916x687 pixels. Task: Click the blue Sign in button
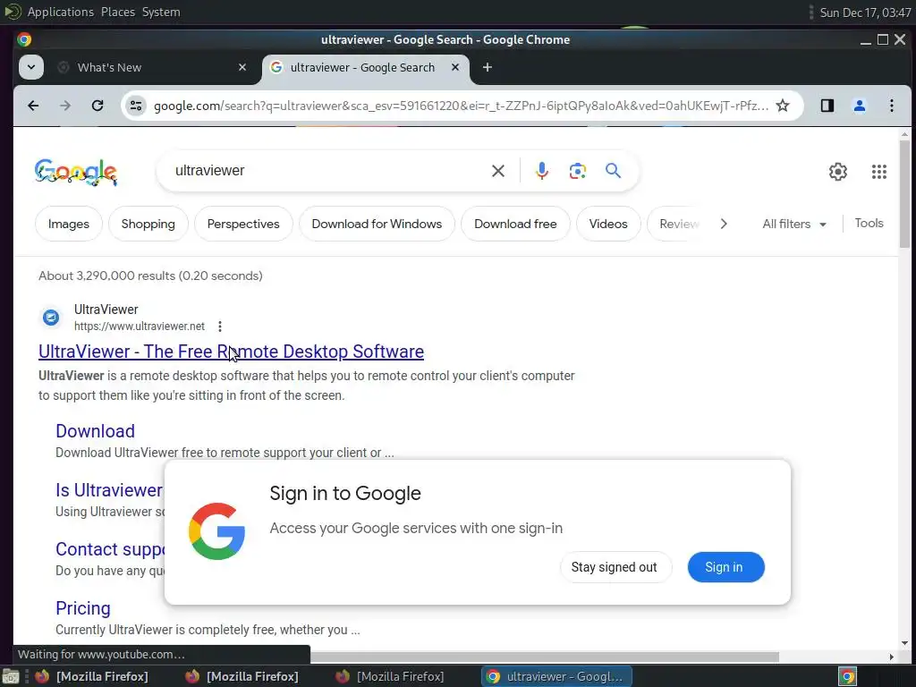pos(725,567)
